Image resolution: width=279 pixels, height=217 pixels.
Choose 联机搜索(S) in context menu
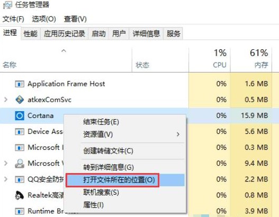125,192
